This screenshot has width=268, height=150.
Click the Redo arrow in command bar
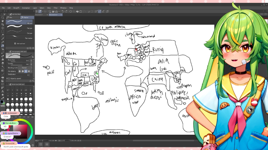tap(66, 11)
